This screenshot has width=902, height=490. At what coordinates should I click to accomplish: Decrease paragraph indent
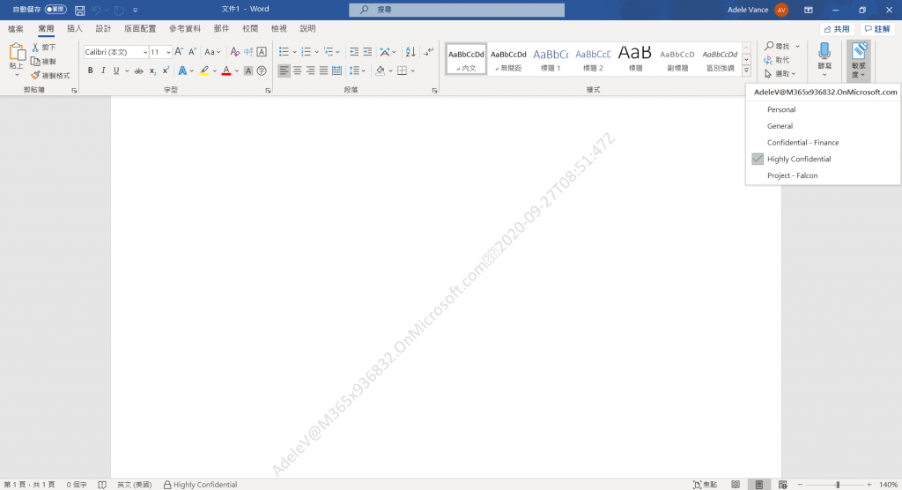pos(354,52)
